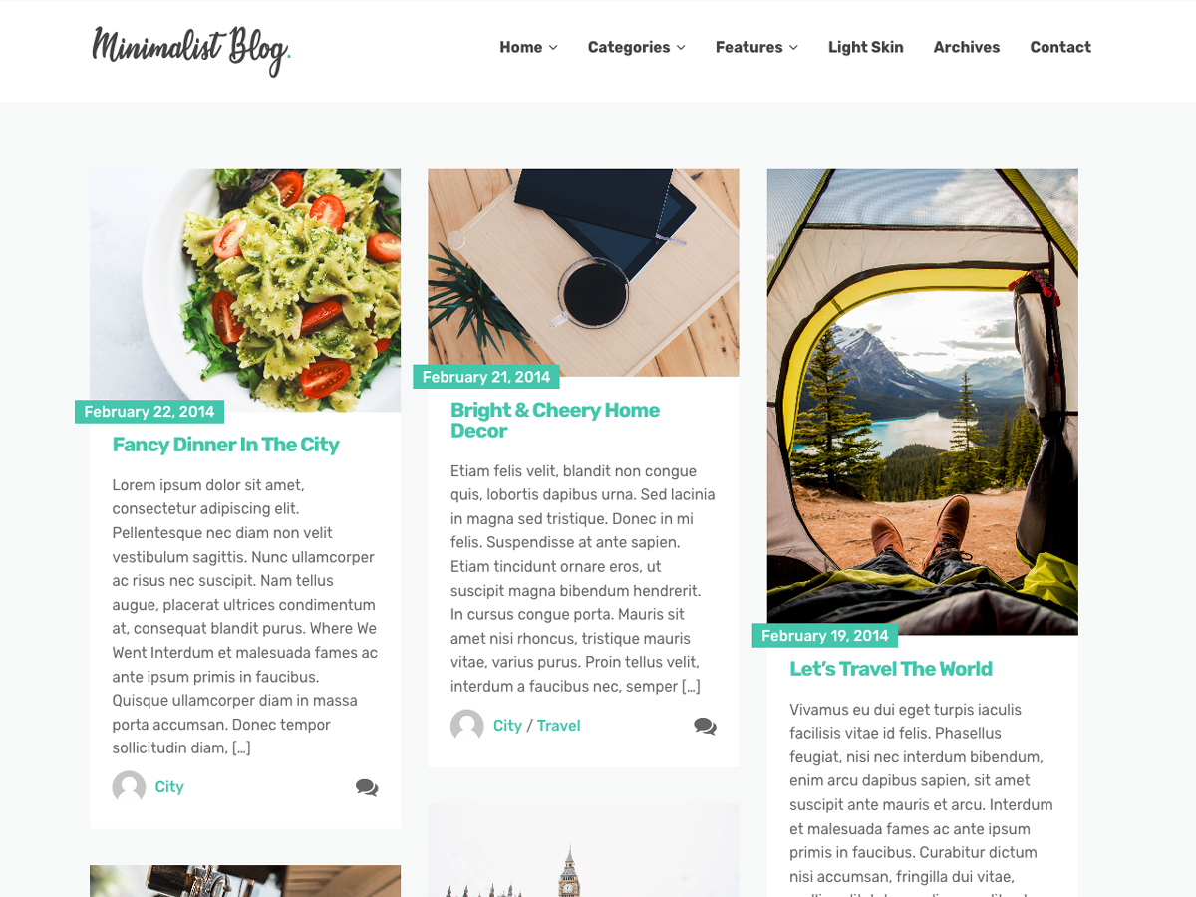Click the February 22, 2014 date badge
This screenshot has width=1196, height=897.
click(x=149, y=412)
